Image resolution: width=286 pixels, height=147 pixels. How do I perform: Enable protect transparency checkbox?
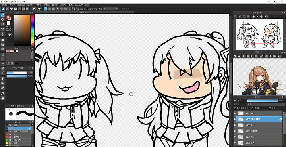tap(235, 109)
